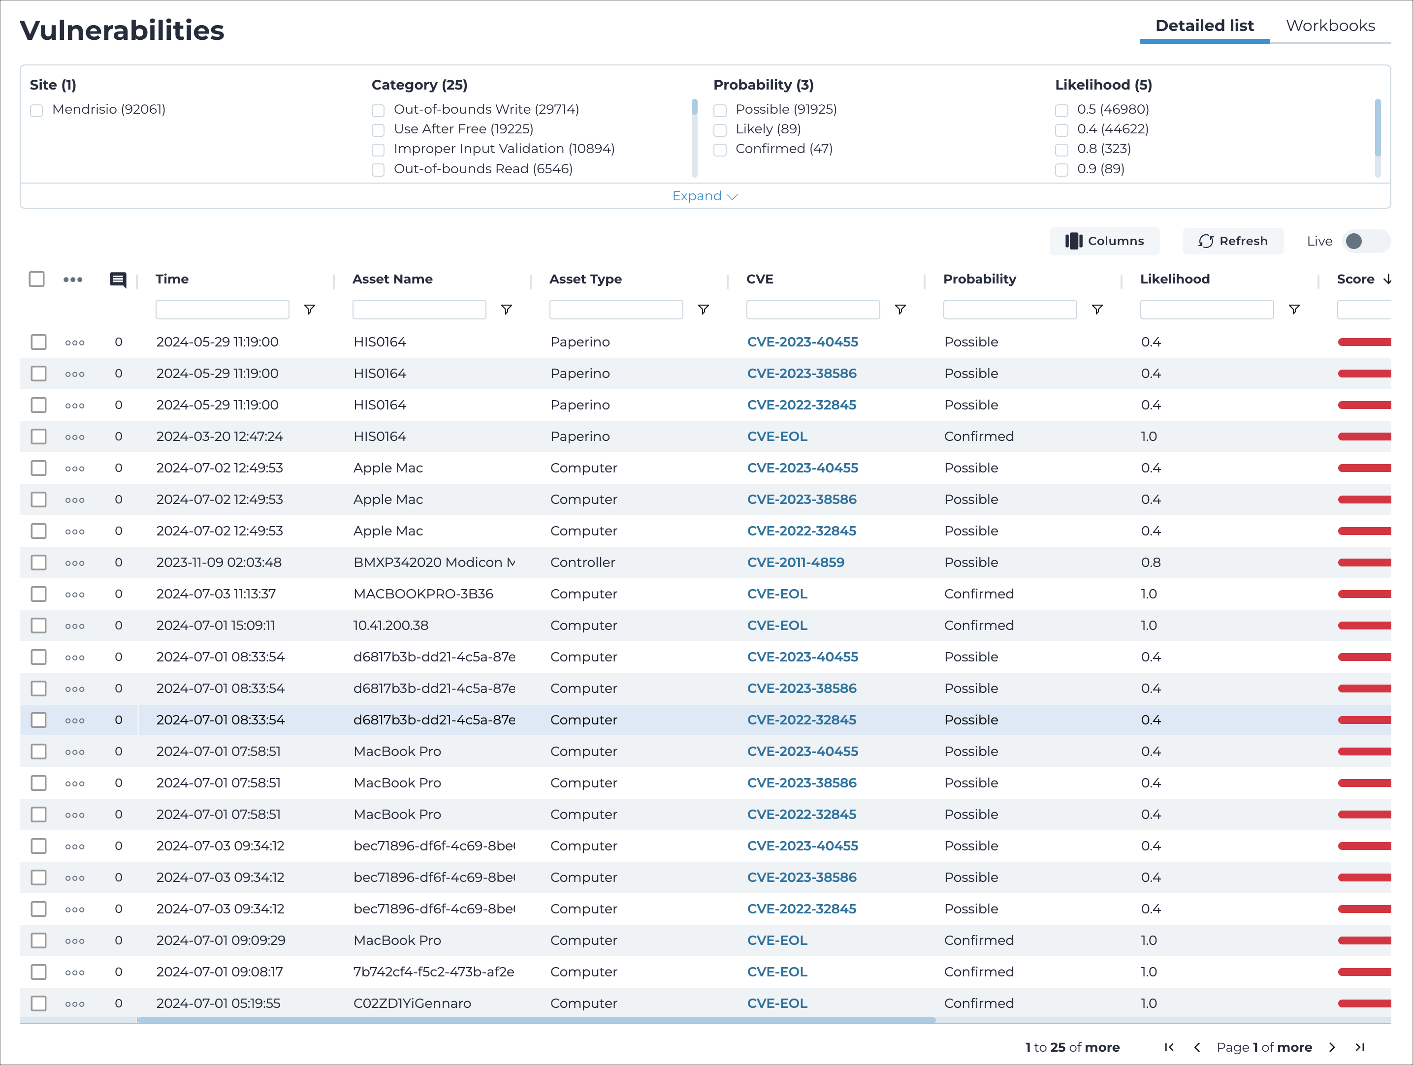Viewport: 1413px width, 1065px height.
Task: Check the Mendrisio site filter
Action: click(x=37, y=110)
